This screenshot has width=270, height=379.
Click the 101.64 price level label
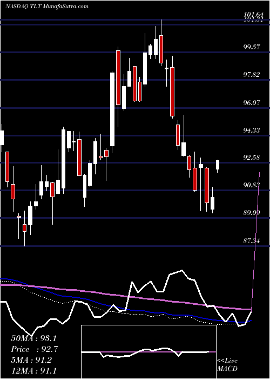(254, 15)
